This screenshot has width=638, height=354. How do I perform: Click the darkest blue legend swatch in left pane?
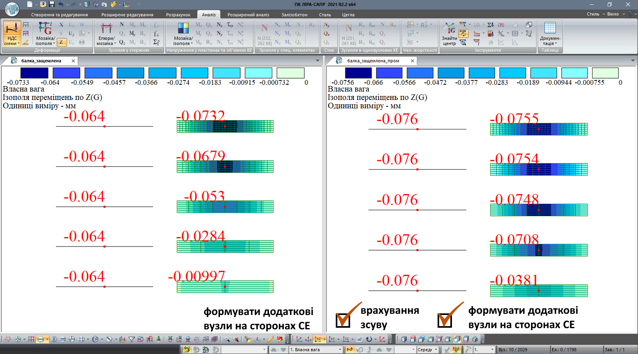tap(34, 73)
